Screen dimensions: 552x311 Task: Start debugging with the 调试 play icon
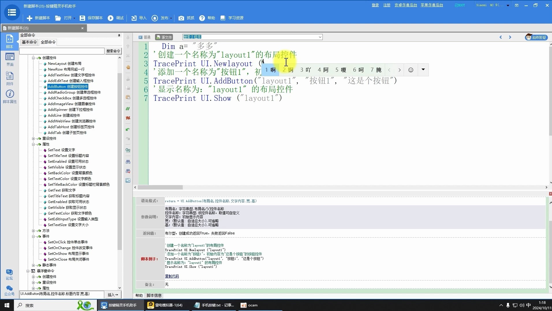(111, 18)
